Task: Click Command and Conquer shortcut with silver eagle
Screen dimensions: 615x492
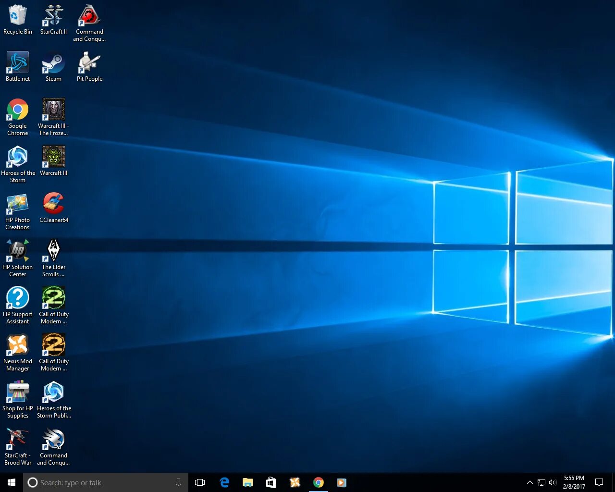Action: tap(53, 447)
